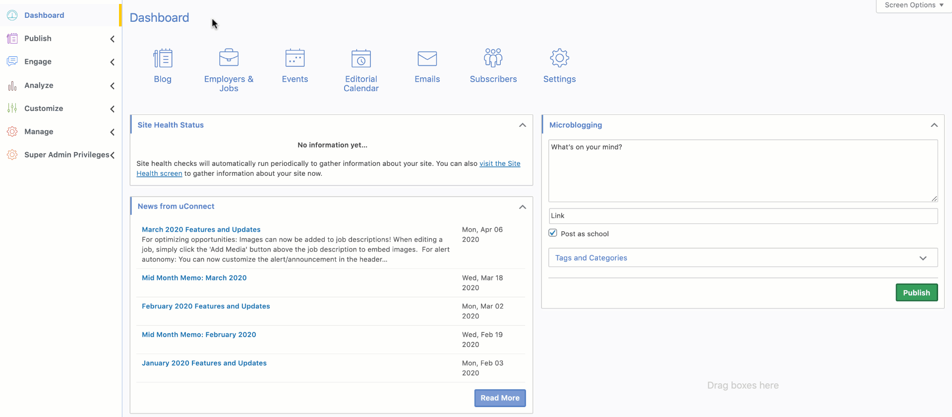
Task: Open the Subscribers people icon
Action: [493, 58]
